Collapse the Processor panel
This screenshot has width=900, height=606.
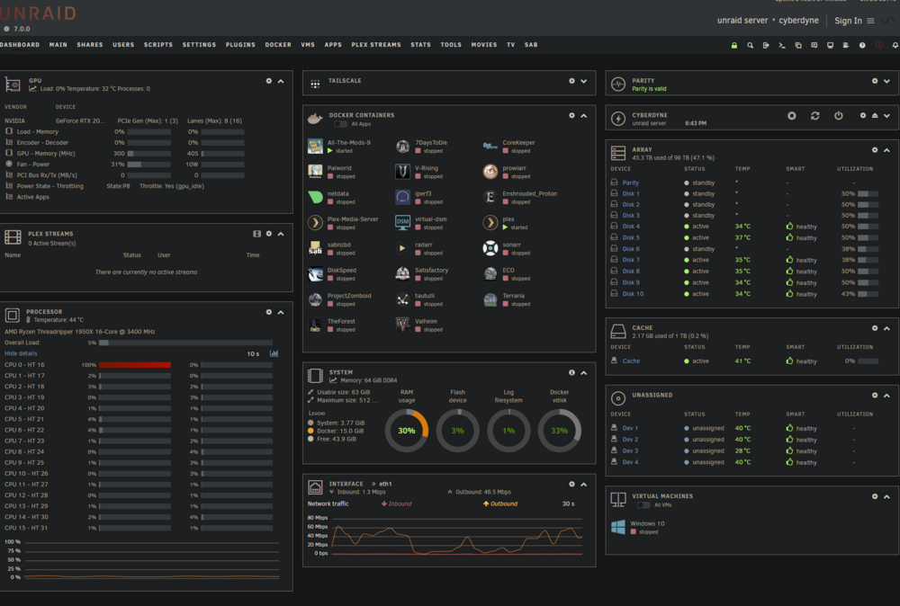coord(281,313)
